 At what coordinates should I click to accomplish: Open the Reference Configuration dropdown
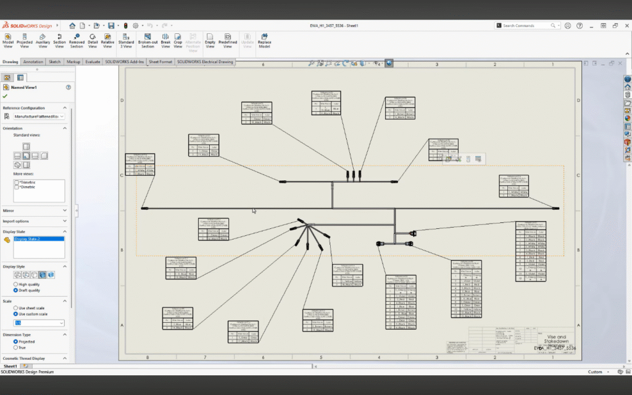coord(39,116)
